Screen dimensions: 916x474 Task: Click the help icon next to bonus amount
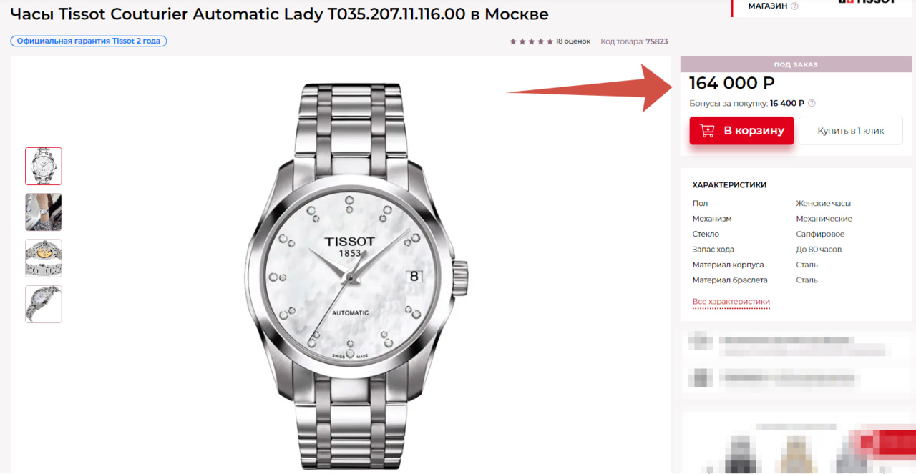(812, 103)
